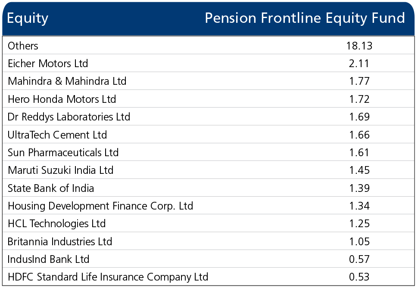This screenshot has width=418, height=290.
Task: Click Mahindra & Mahindra Ltd entry
Action: point(67,81)
